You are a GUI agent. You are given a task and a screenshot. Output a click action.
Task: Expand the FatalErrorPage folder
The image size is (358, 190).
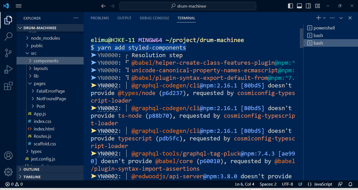click(50, 91)
